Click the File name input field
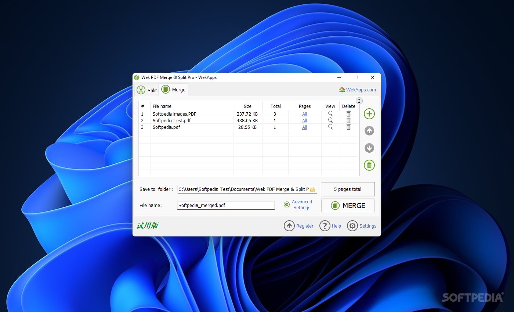Viewport: 514px width, 312px height. (x=226, y=206)
